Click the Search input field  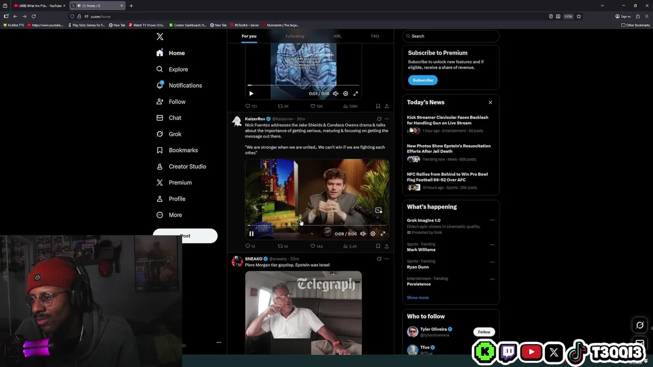(x=451, y=36)
